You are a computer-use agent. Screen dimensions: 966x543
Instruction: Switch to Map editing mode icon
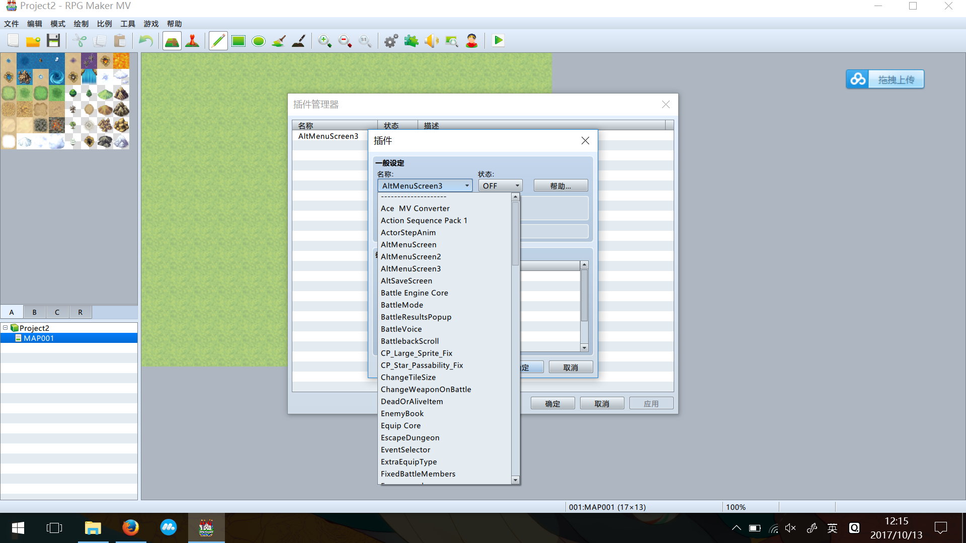click(x=172, y=41)
